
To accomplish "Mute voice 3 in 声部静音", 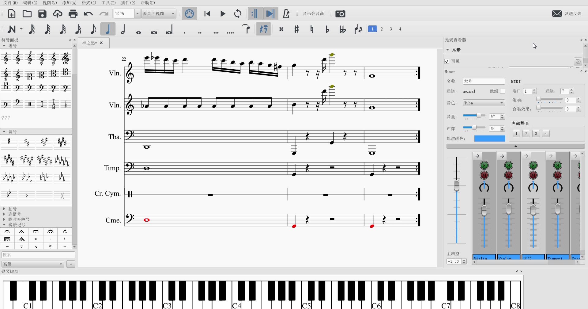I will click(x=536, y=134).
